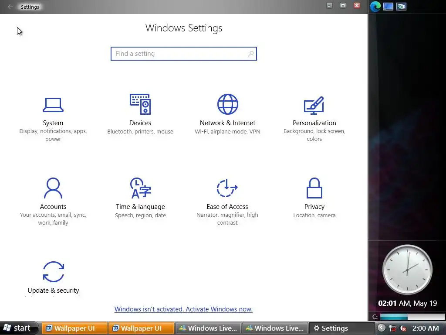Click the Update & security label
This screenshot has width=446, height=335.
(x=53, y=290)
